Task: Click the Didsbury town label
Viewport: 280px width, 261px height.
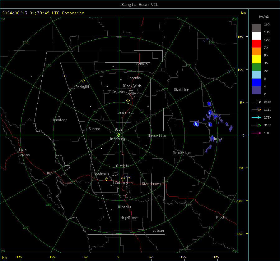Action: [x=117, y=139]
